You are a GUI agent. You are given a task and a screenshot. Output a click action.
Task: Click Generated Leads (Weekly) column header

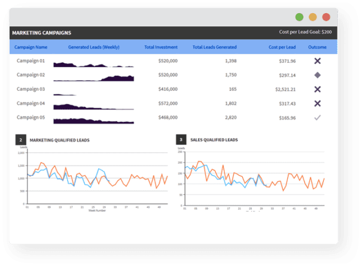94,47
